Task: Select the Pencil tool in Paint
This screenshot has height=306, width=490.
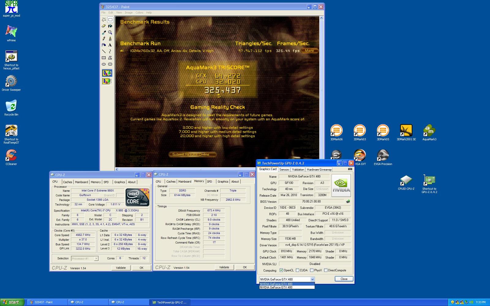Action: point(104,39)
